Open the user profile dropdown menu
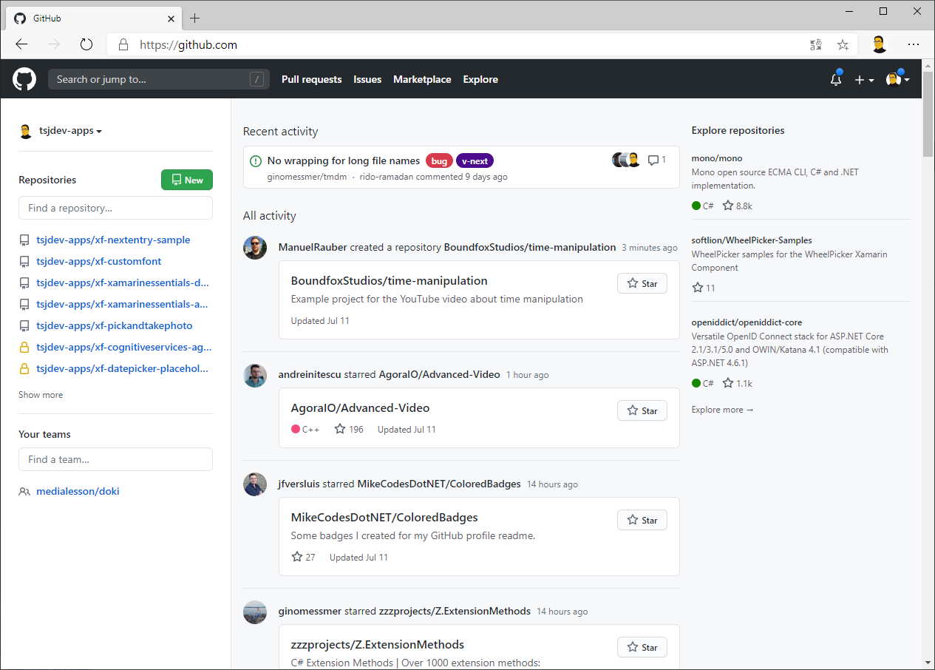This screenshot has width=935, height=670. point(898,80)
